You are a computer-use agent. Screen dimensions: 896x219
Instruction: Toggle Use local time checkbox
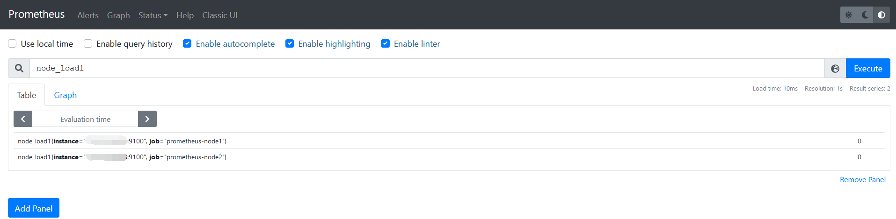point(12,43)
